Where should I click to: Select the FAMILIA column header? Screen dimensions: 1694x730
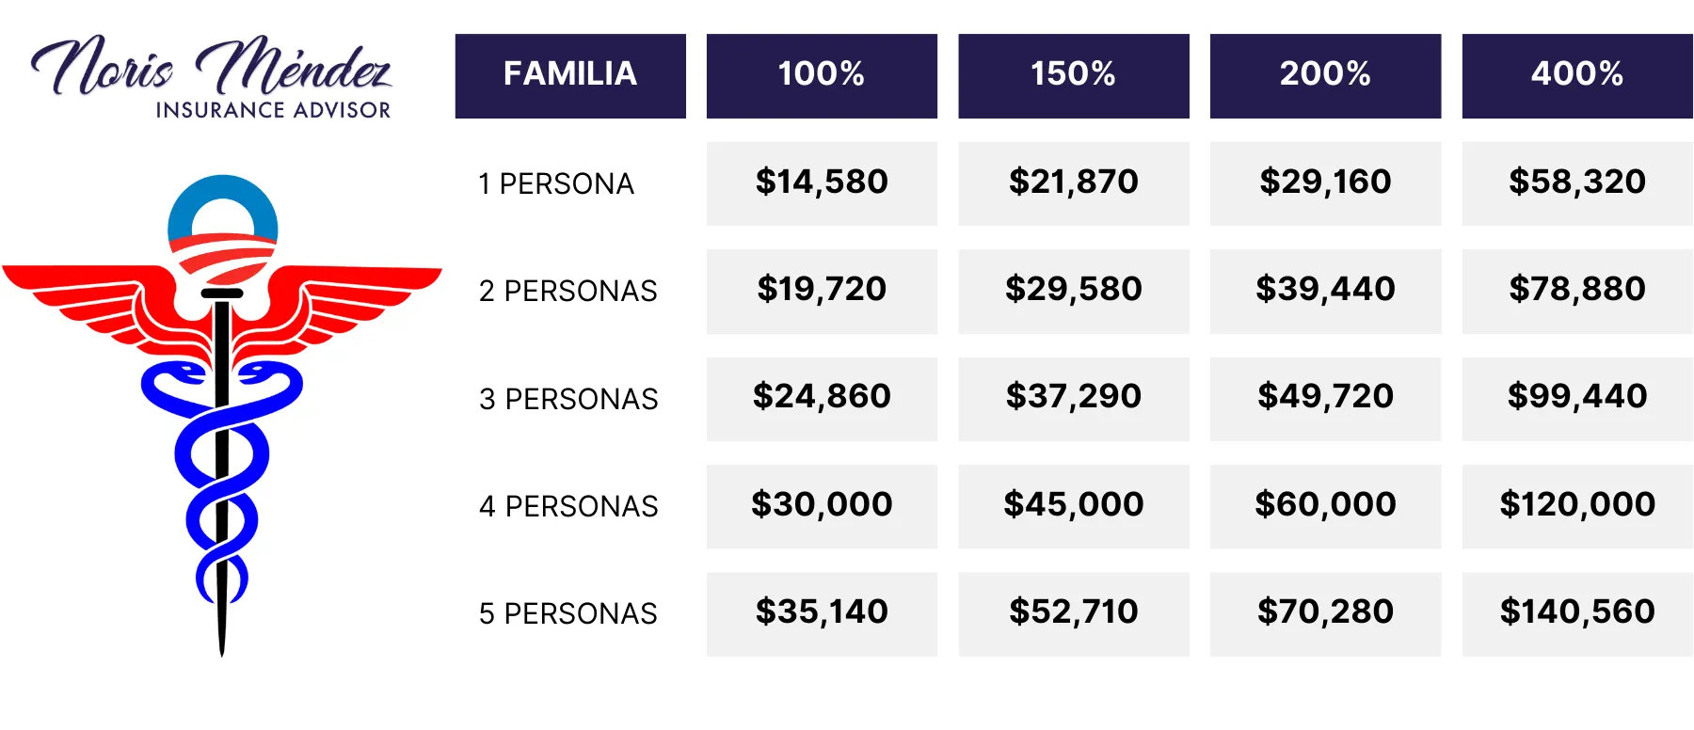point(570,75)
